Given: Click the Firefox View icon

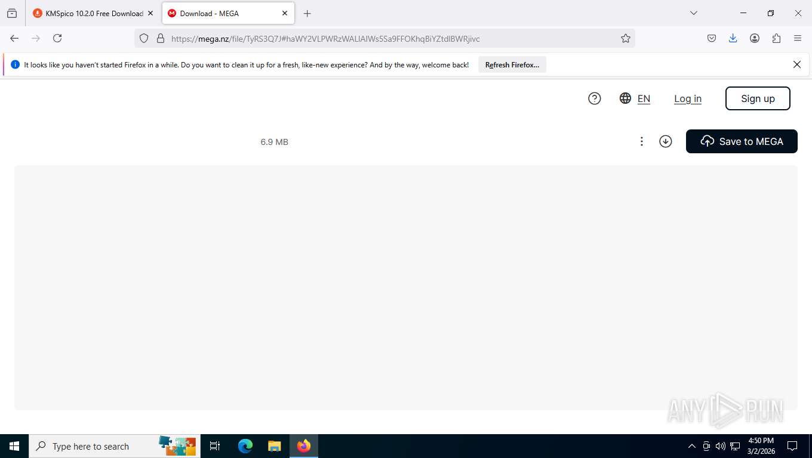Looking at the screenshot, I should (x=12, y=13).
